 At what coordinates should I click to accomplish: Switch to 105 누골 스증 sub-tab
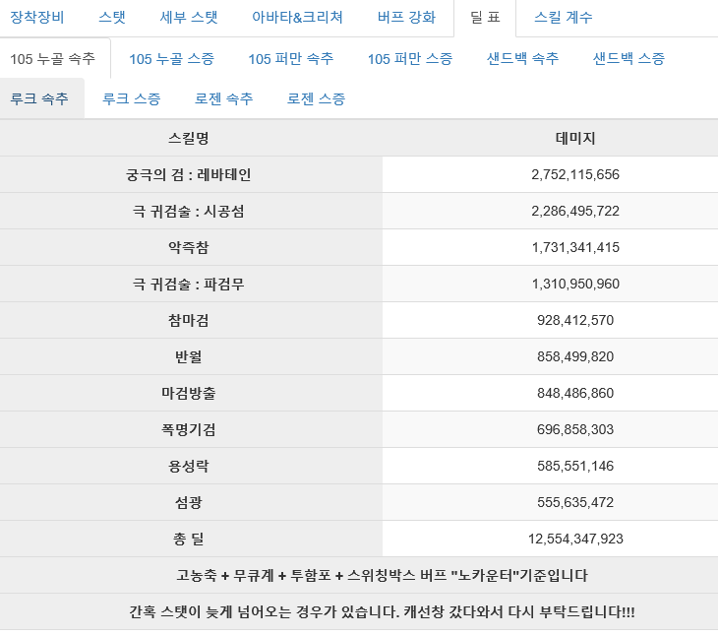[x=172, y=59]
